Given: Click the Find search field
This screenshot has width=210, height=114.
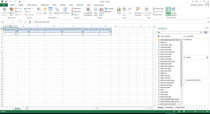Looking at the screenshot, I should click(x=179, y=32).
